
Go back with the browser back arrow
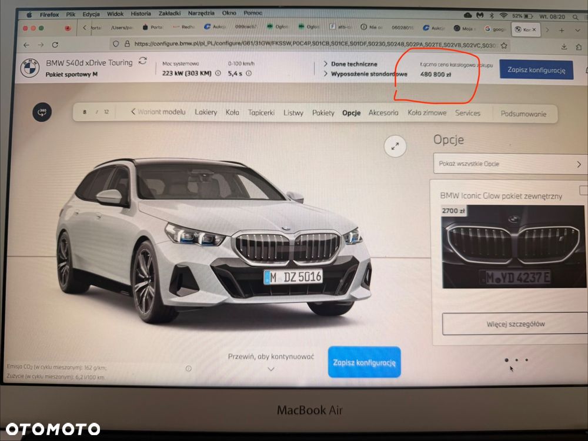[x=26, y=45]
